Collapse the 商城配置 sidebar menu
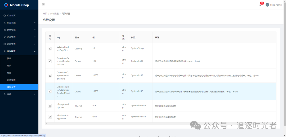Image resolution: width=286 pixels, height=137 pixels. (x=19, y=51)
